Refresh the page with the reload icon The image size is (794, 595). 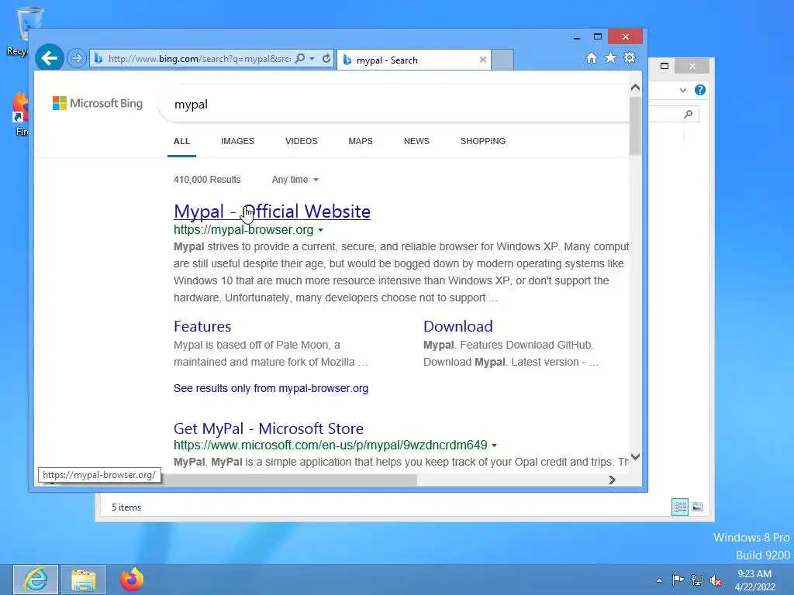coord(326,59)
